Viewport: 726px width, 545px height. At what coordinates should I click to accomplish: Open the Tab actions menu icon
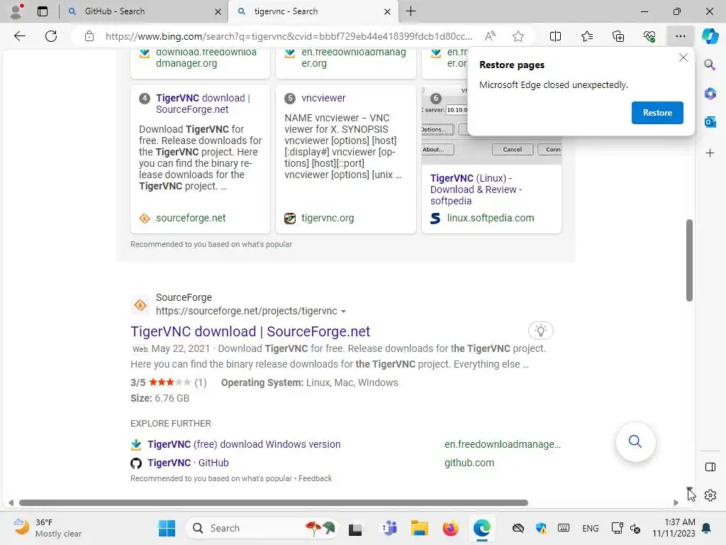point(42,11)
